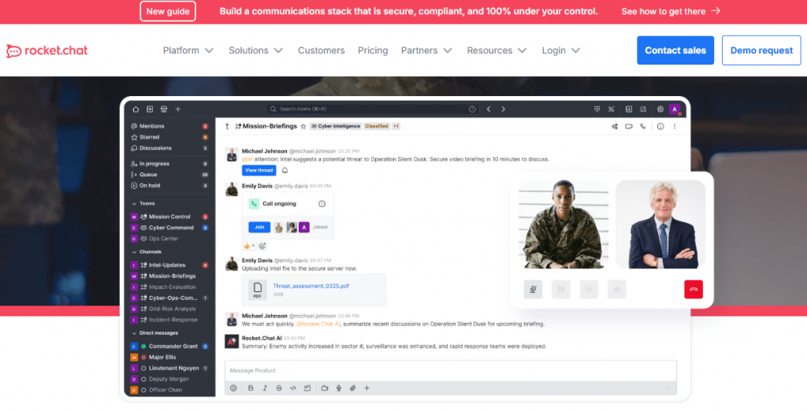
Task: Click the composer plus more-actions icon
Action: tap(367, 388)
